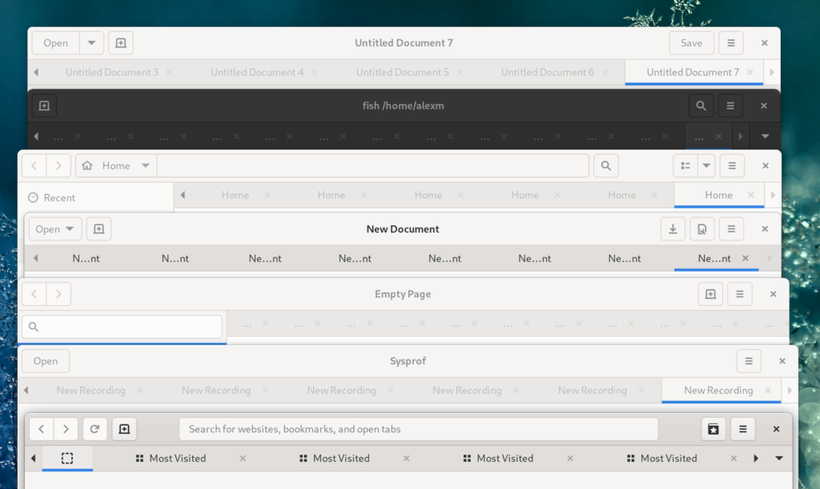Open the fish terminal hamburger menu

pyautogui.click(x=730, y=106)
